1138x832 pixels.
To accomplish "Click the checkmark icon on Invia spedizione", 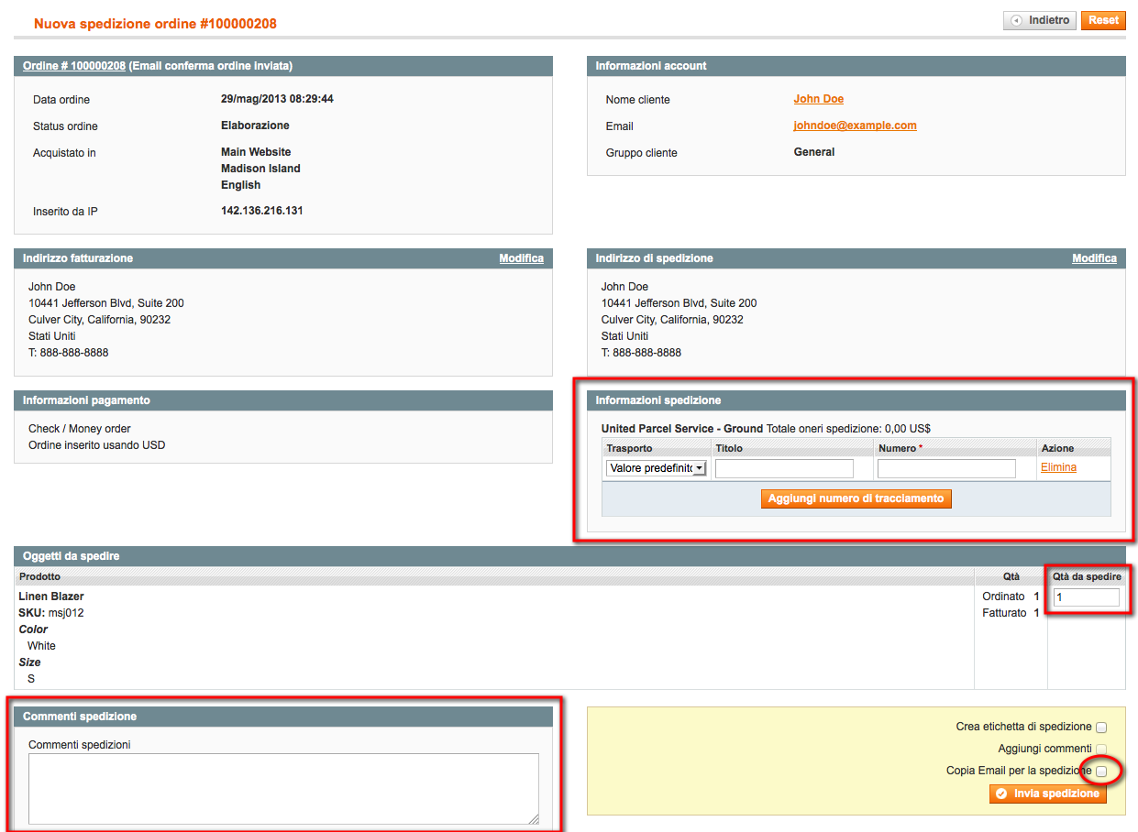I will [1002, 794].
